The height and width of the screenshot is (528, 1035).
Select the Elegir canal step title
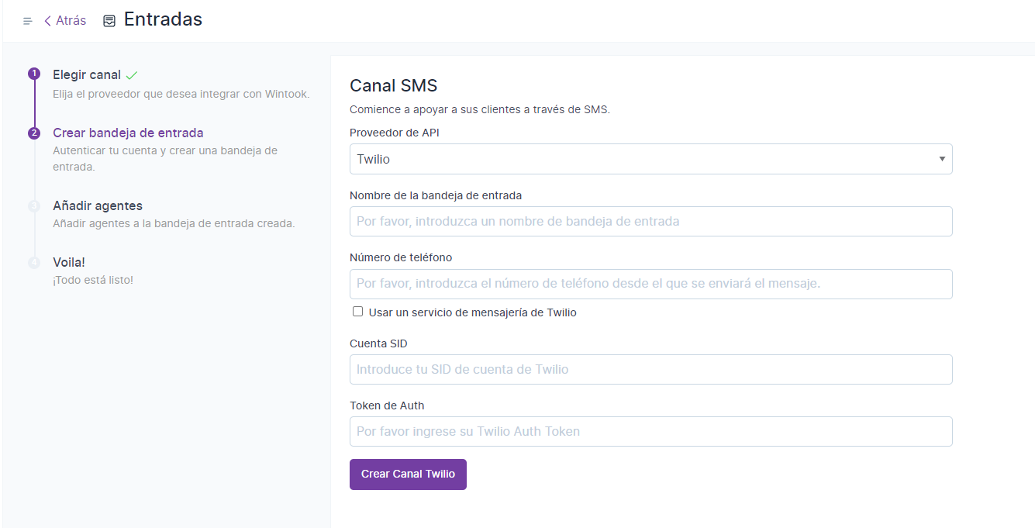click(x=87, y=75)
